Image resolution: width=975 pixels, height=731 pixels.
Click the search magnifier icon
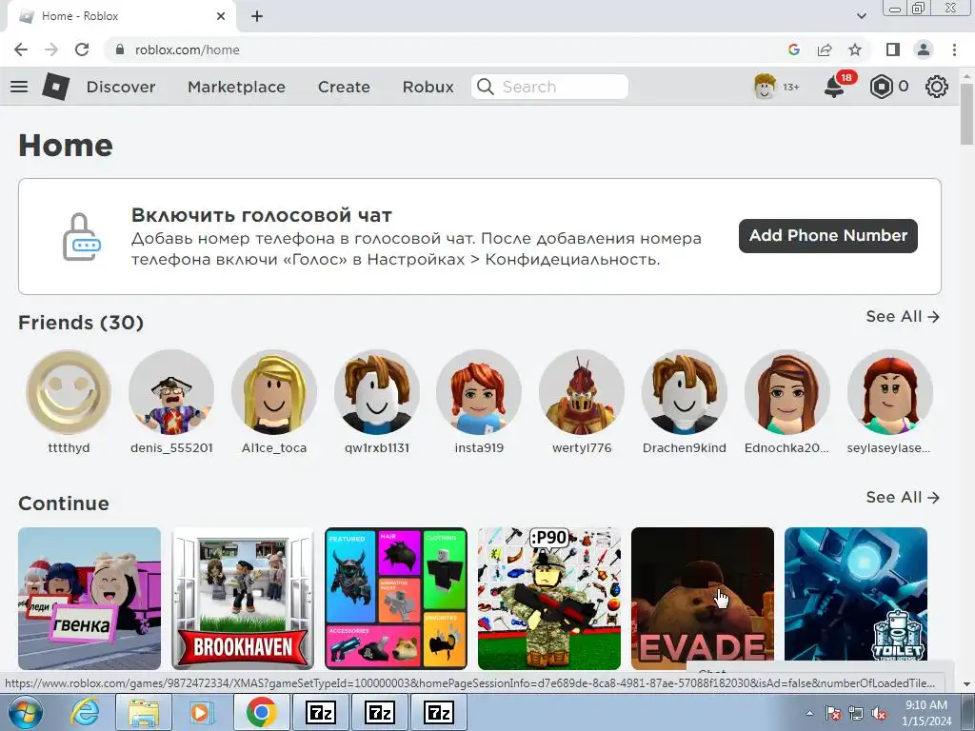pyautogui.click(x=486, y=87)
